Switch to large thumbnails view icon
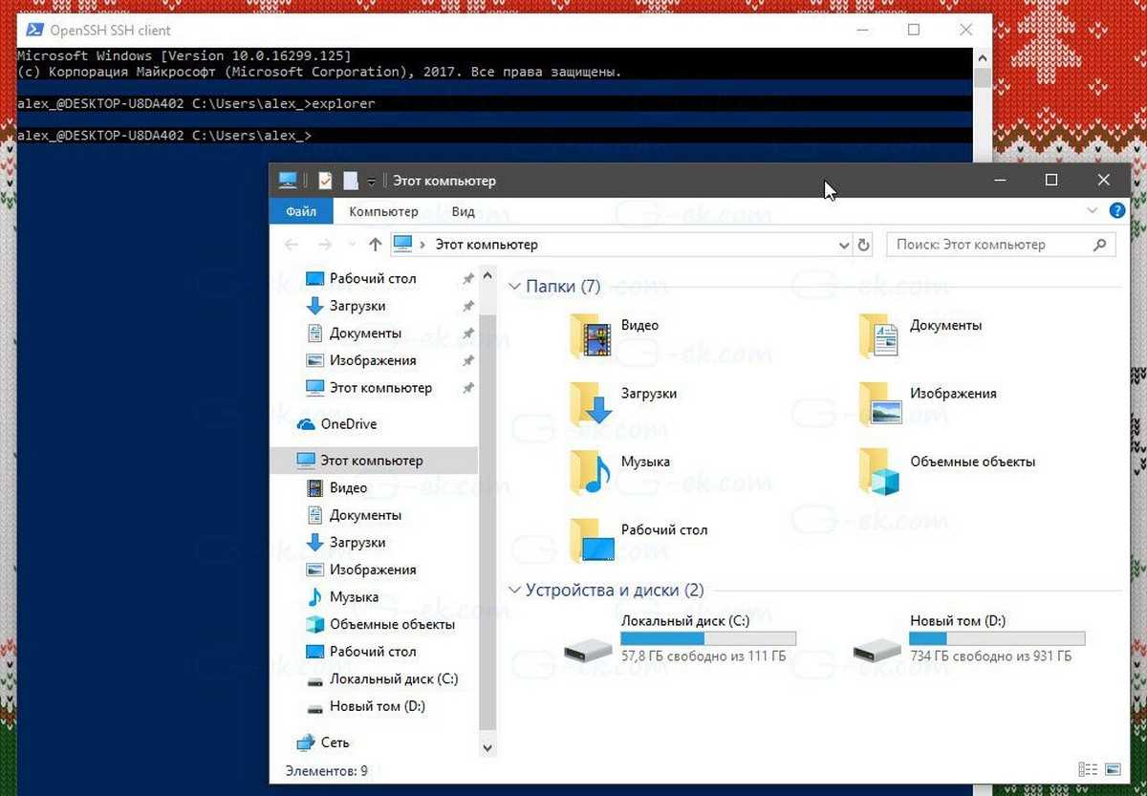 point(1113,769)
